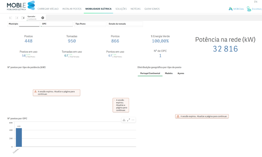Click the step back selection icon

pos(10,18)
